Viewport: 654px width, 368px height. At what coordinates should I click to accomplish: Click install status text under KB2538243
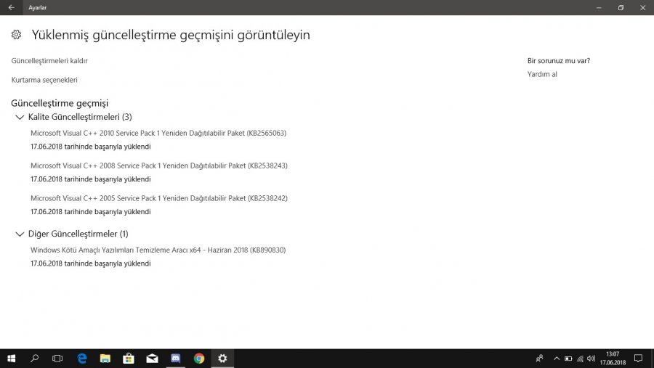tap(91, 179)
